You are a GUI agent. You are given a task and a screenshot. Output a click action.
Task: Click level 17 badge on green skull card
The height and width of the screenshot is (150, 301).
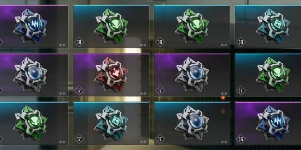(241, 90)
